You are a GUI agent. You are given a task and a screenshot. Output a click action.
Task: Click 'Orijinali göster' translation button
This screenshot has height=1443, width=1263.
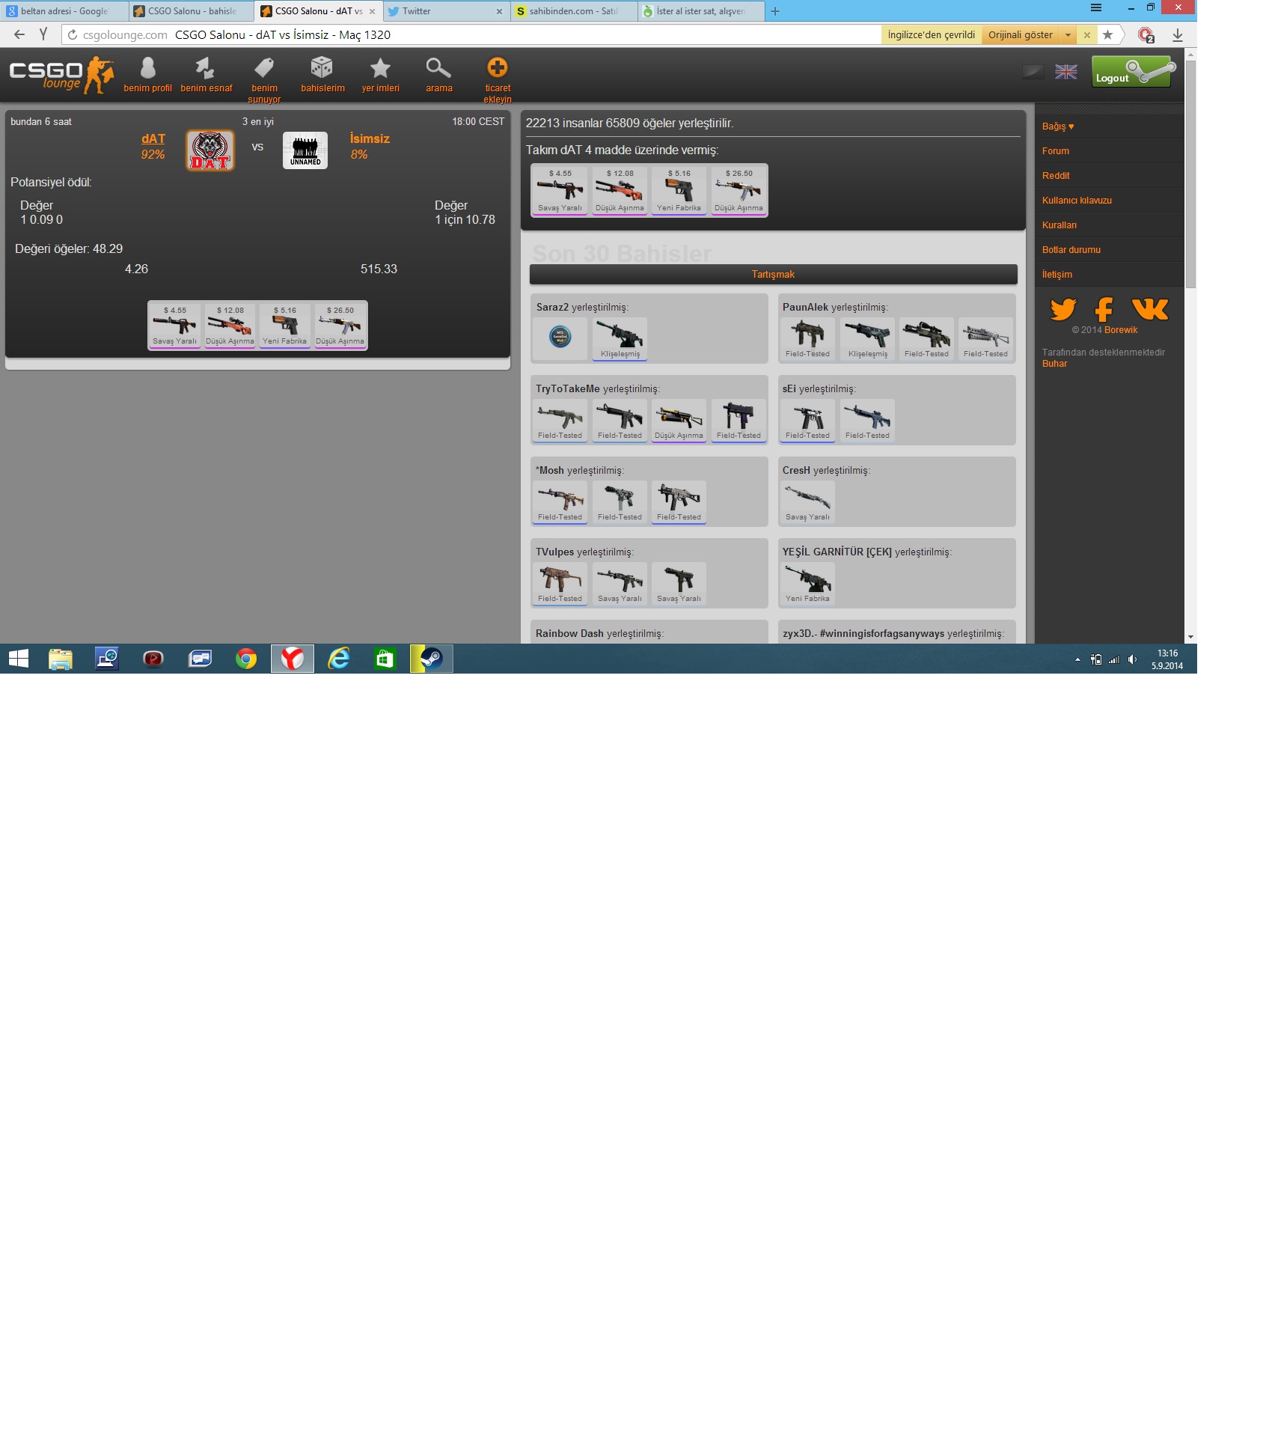coord(1020,34)
